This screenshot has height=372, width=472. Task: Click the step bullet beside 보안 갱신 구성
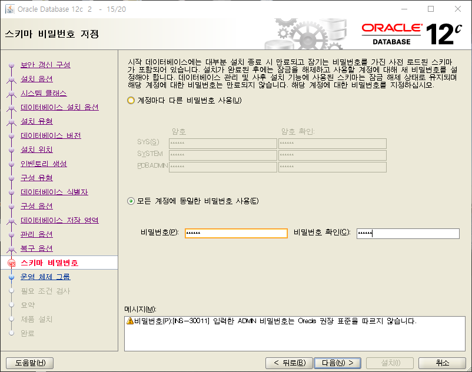pos(11,65)
